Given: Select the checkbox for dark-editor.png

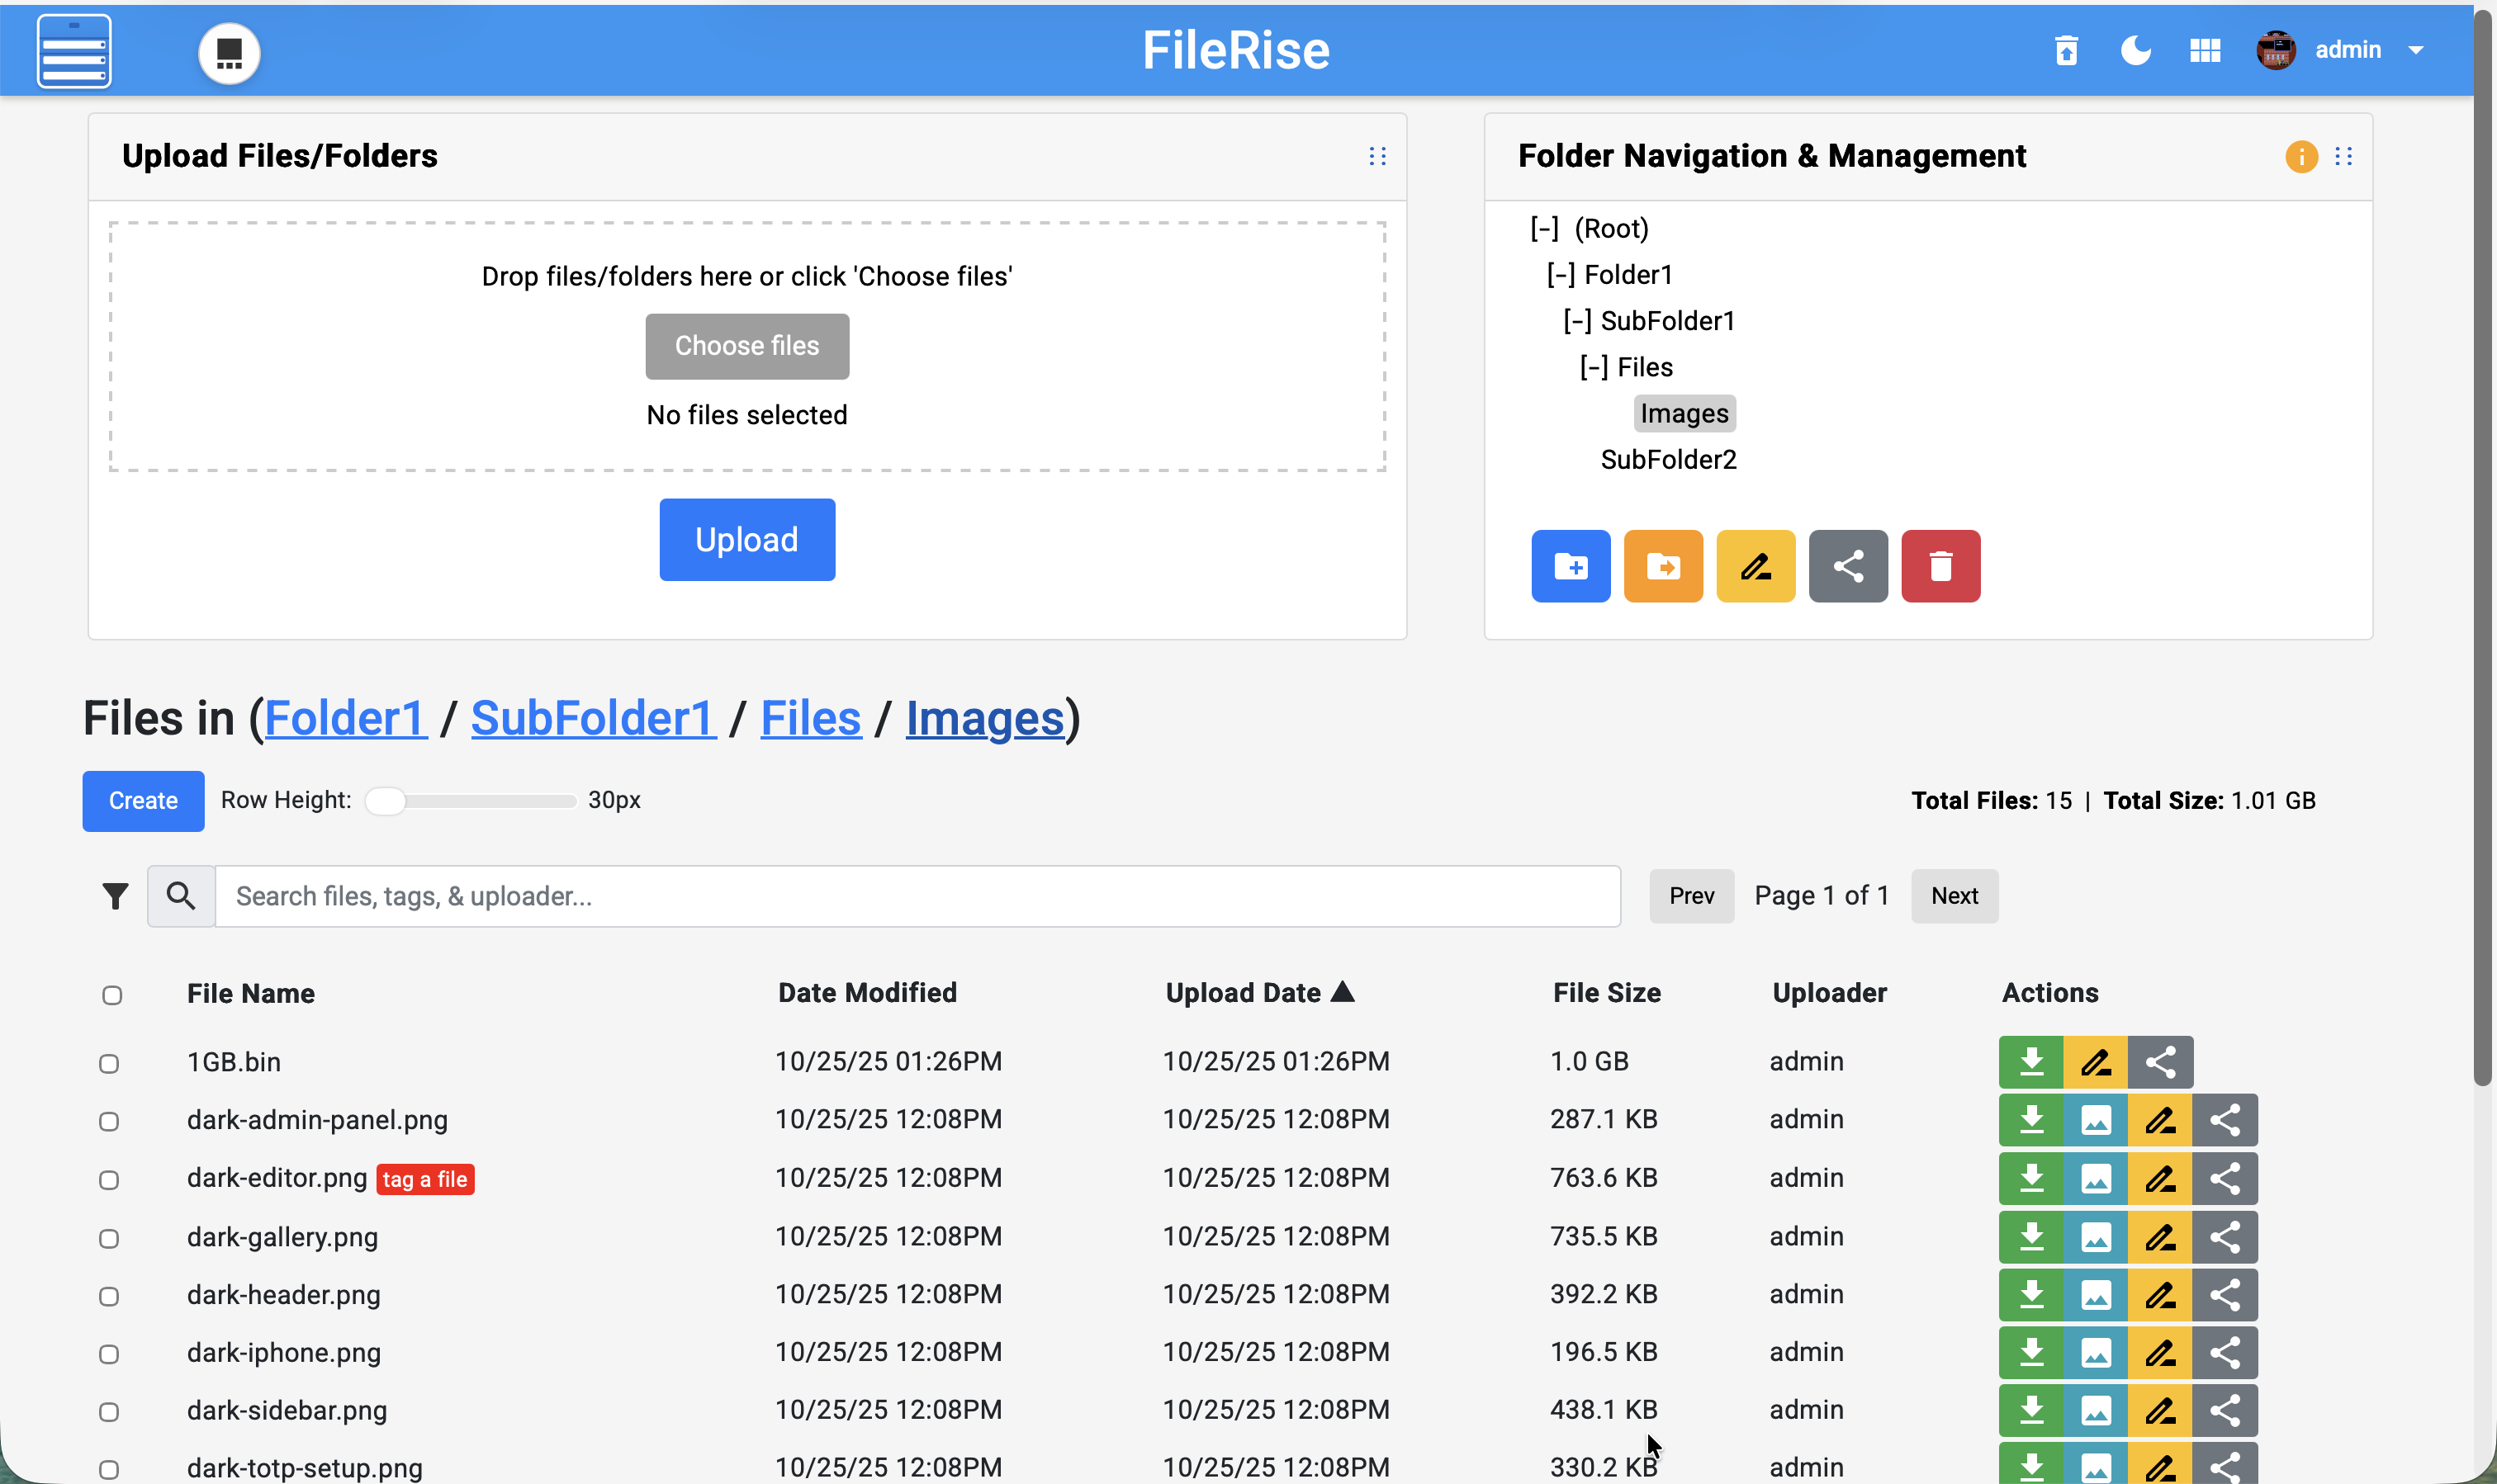Looking at the screenshot, I should coord(109,1180).
